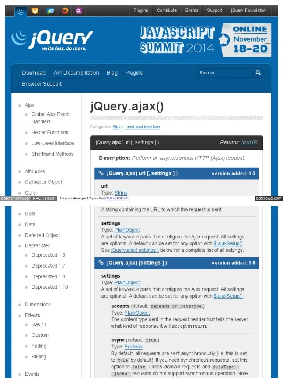283x378 pixels.
Task: Open Events in the top bar
Action: click(192, 10)
